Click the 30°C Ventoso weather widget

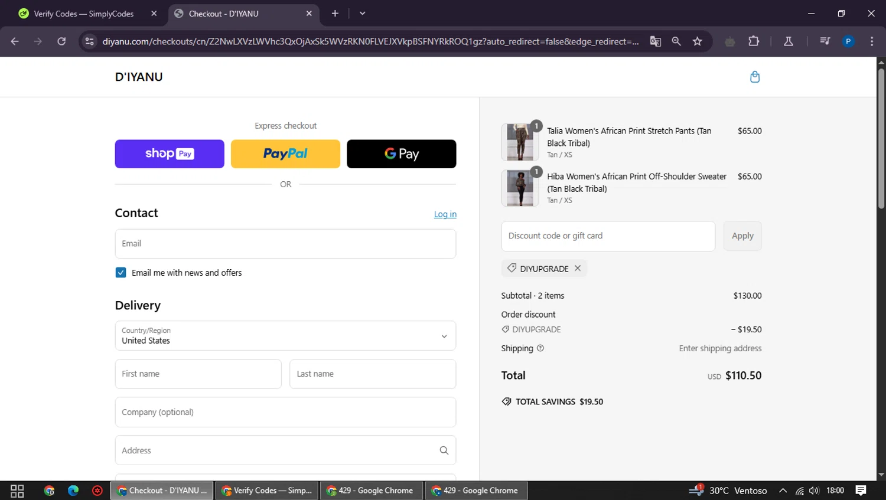click(728, 491)
